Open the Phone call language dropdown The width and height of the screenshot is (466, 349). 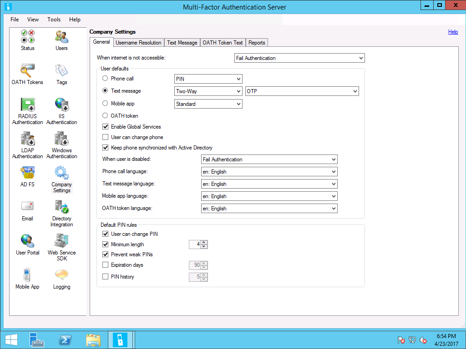tap(269, 172)
